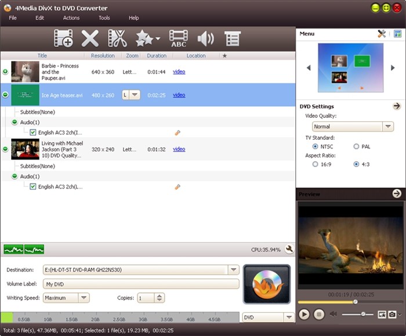Edit audio settings of Ice Age track

click(x=177, y=133)
